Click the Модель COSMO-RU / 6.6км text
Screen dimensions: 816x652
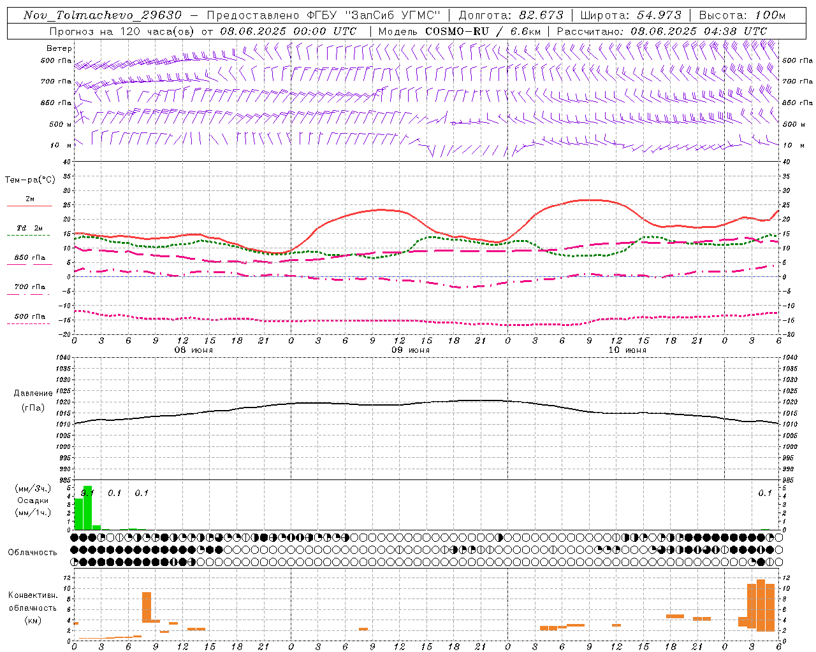point(460,31)
